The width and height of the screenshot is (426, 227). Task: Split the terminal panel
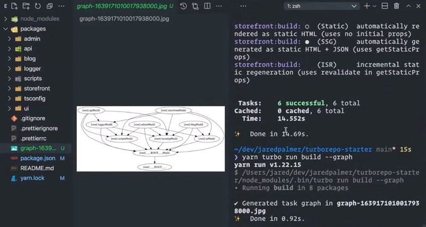click(384, 6)
